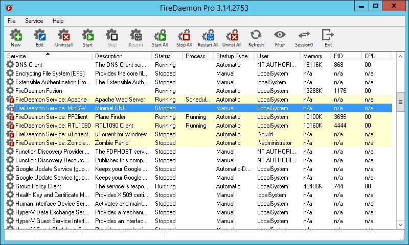
Task: Sort by the User column header
Action: tap(277, 56)
